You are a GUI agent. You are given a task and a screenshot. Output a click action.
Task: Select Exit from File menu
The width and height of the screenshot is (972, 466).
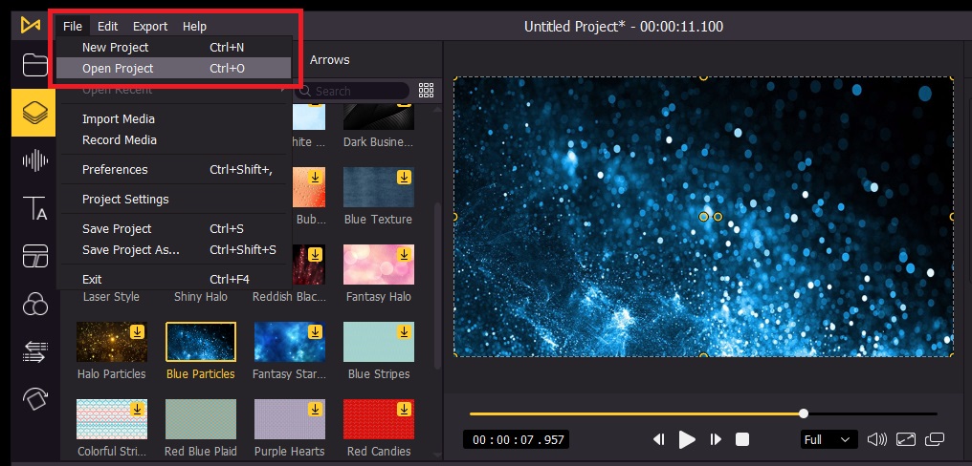(173, 279)
